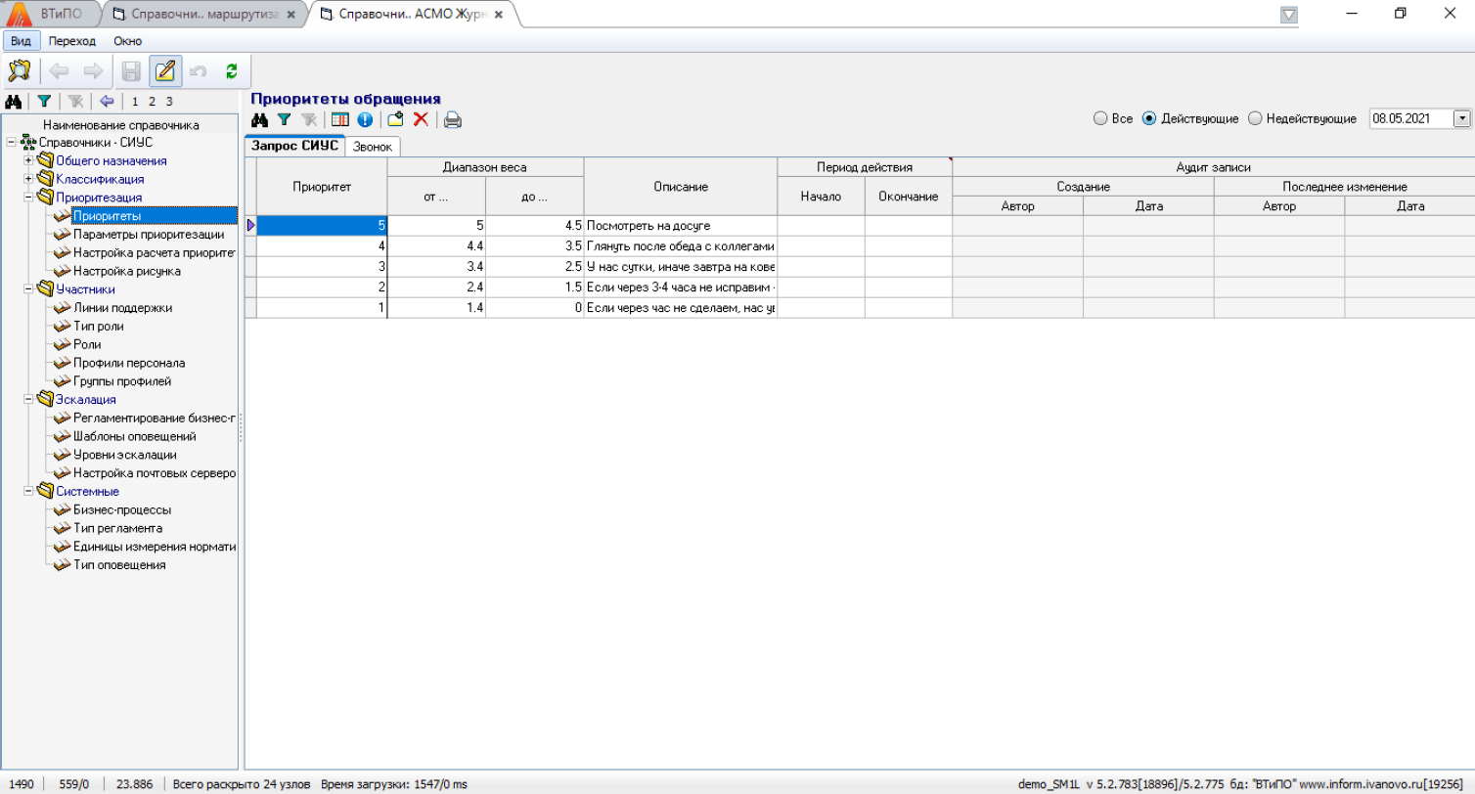Collapse the Участники folder
This screenshot has width=1475, height=794.
[x=28, y=289]
